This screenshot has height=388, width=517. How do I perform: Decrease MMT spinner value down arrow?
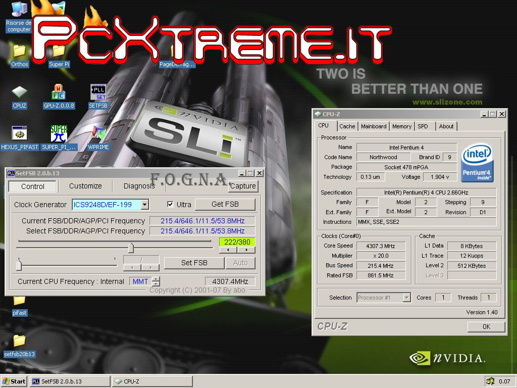click(156, 284)
